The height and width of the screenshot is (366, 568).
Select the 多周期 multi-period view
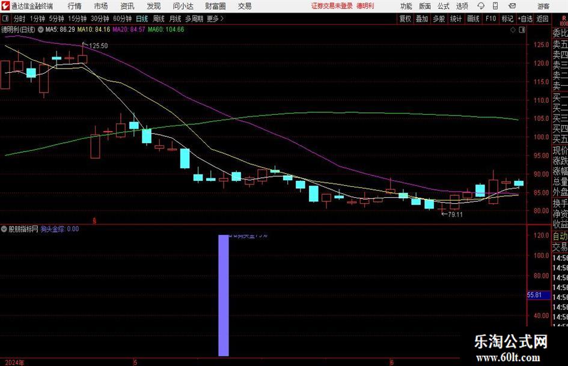coord(194,19)
